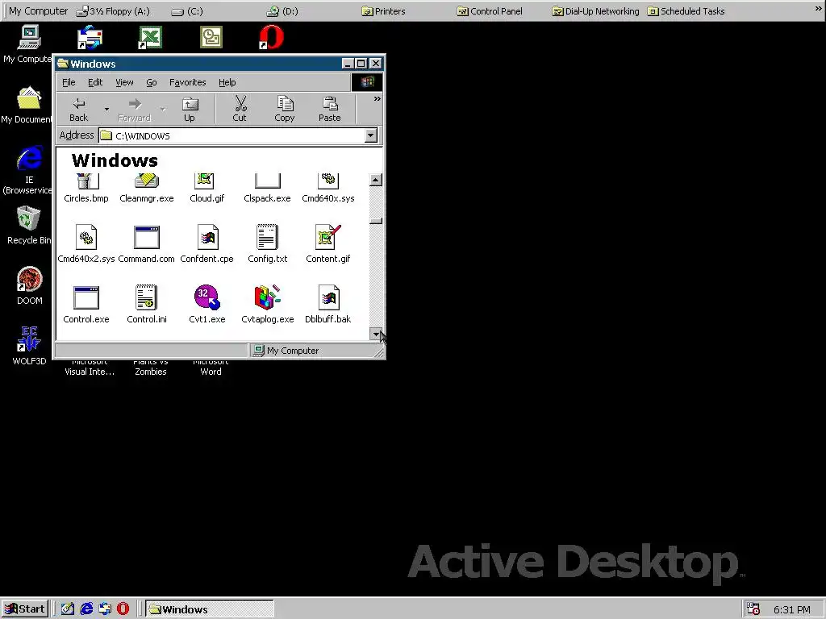The height and width of the screenshot is (619, 826).
Task: Click the Paste toolbar button
Action: pos(330,110)
